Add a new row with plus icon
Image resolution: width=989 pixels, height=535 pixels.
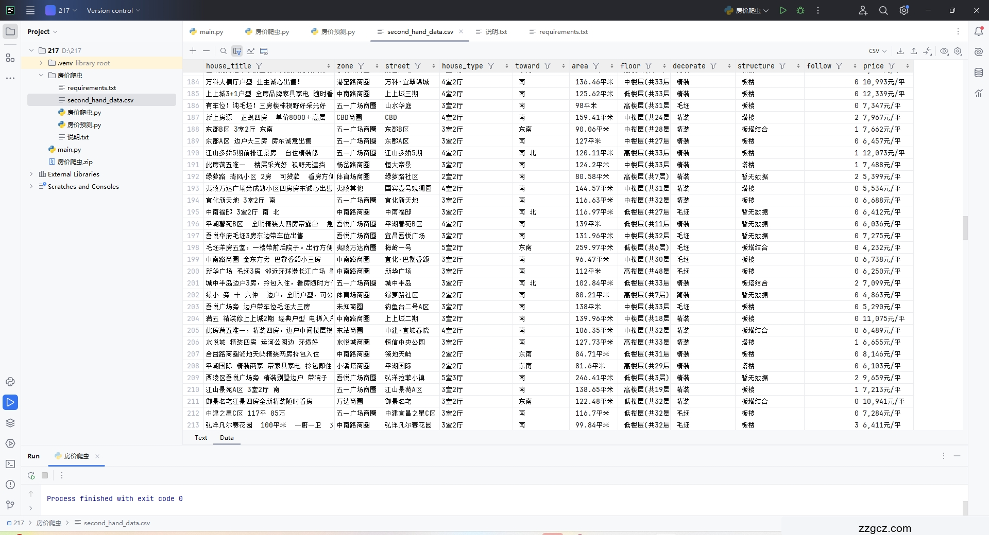point(193,51)
